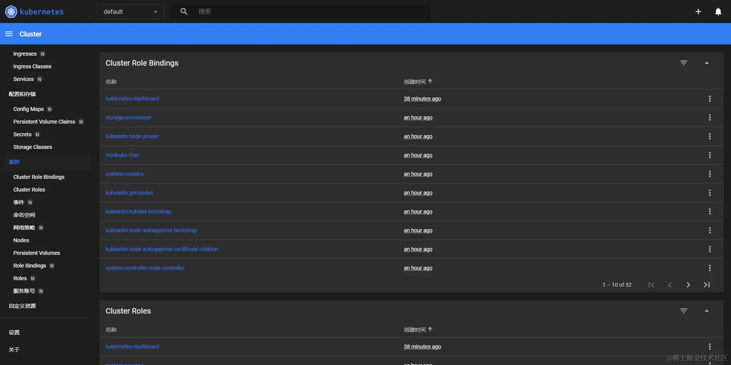Open Cluster Role Bindings in sidebar
The image size is (731, 365).
(39, 177)
